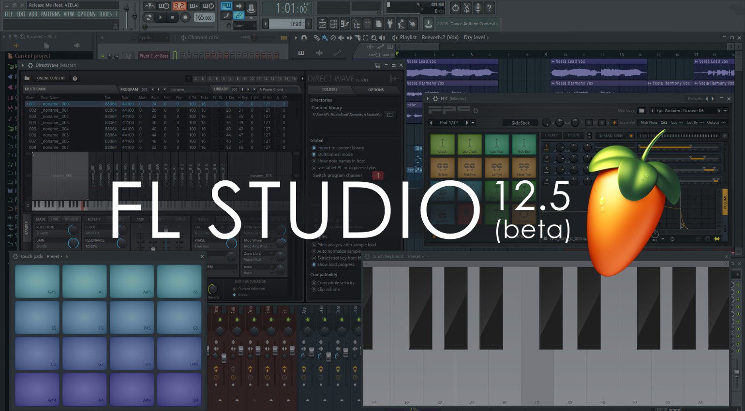
Task: Open the mixer view icon
Action: tap(367, 24)
